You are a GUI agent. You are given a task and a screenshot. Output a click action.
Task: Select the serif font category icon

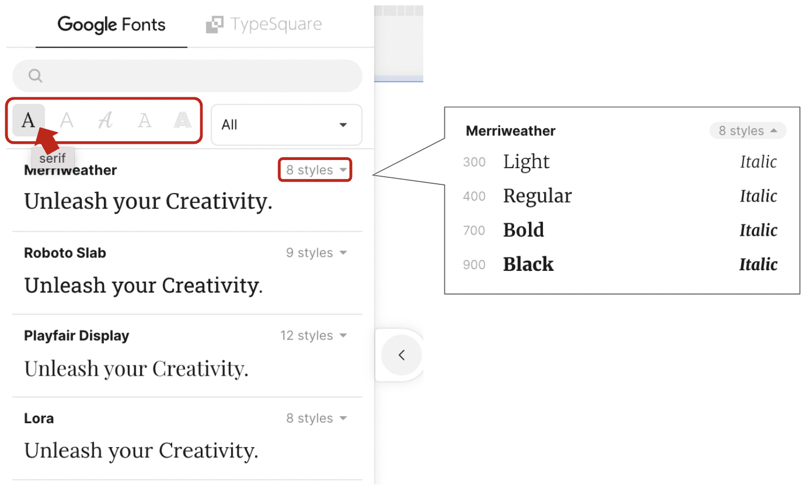28,119
